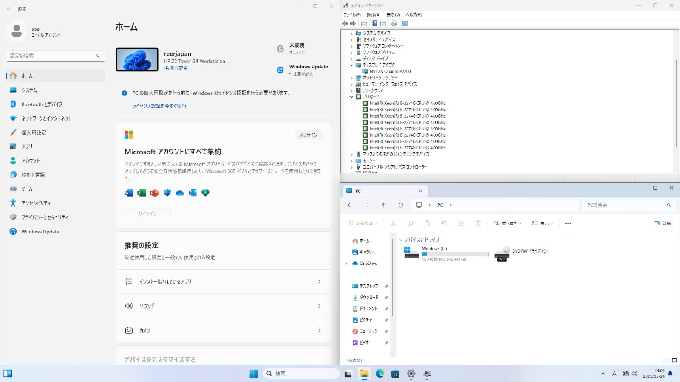Click the Share icon in Explorer toolbar
This screenshot has height=382, width=680.
pos(461,223)
